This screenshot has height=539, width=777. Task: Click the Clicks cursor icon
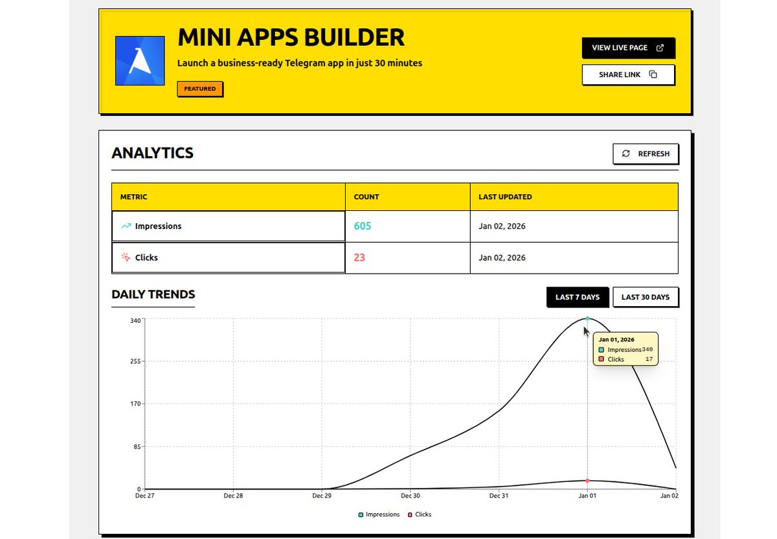126,258
